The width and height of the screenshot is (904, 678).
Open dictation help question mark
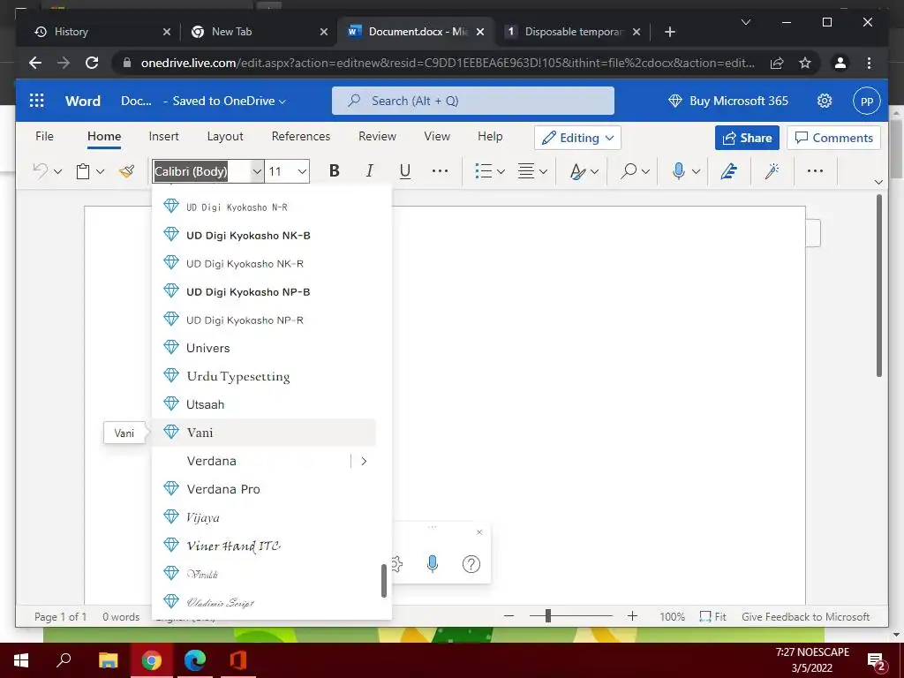pos(471,564)
